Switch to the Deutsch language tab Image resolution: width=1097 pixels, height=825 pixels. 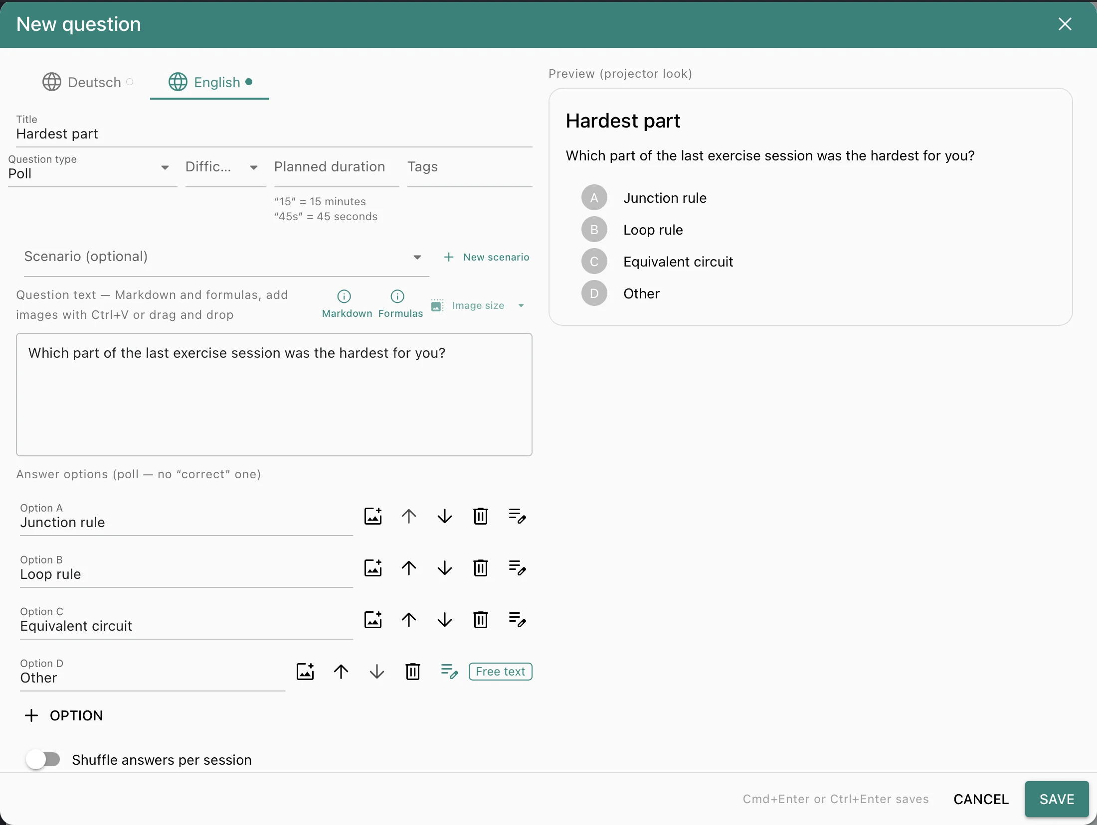88,82
